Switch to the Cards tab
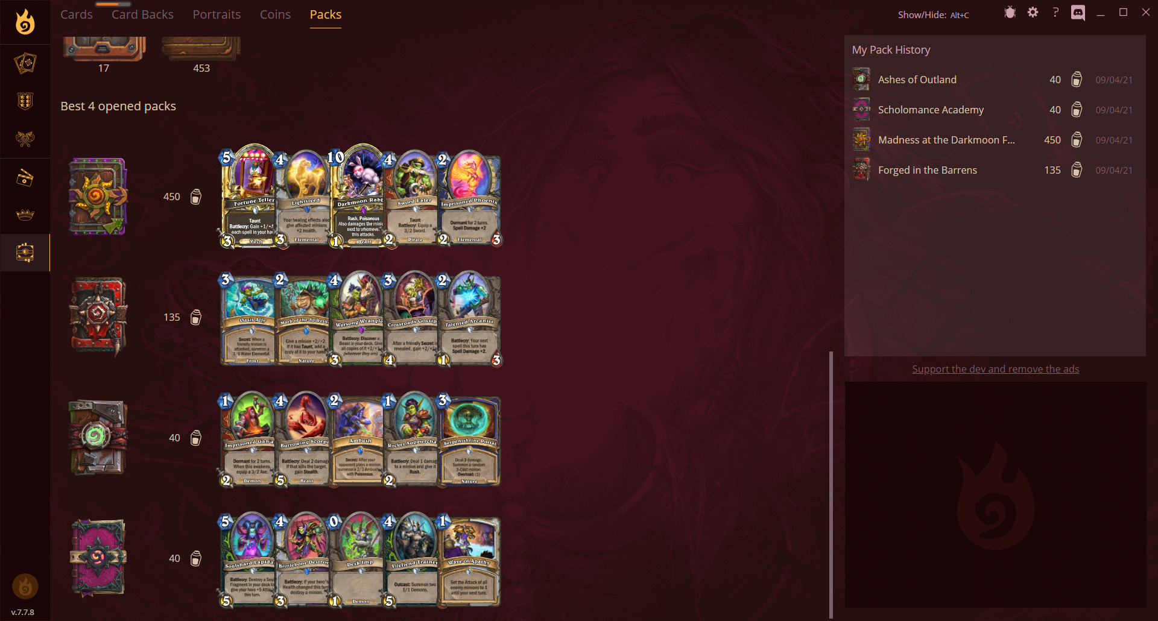 point(77,14)
